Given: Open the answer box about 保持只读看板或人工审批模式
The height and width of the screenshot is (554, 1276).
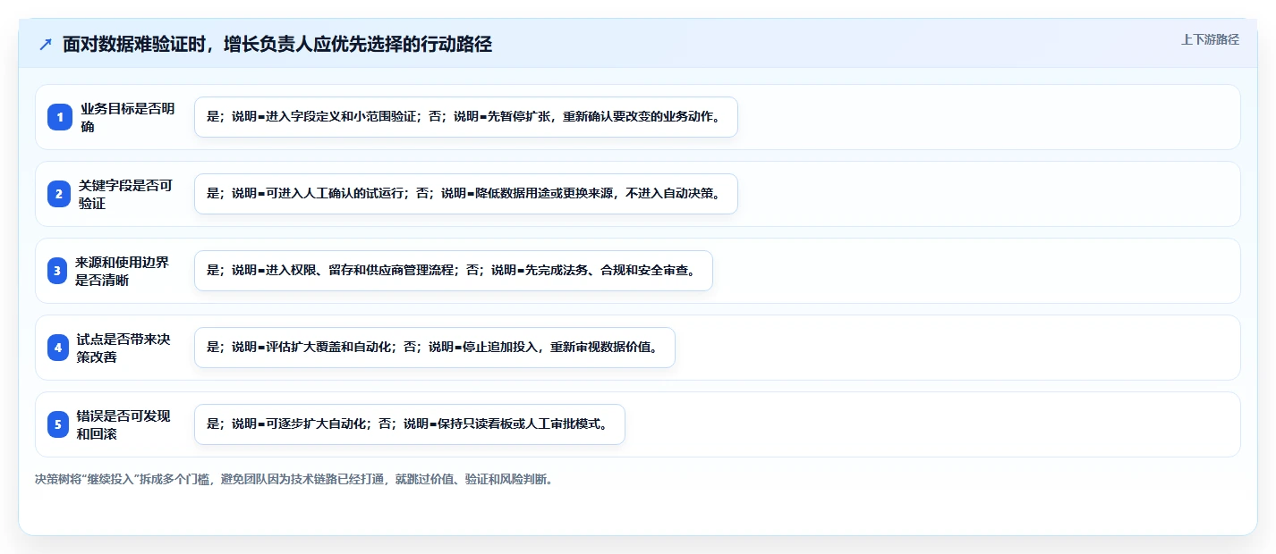Looking at the screenshot, I should coord(409,424).
